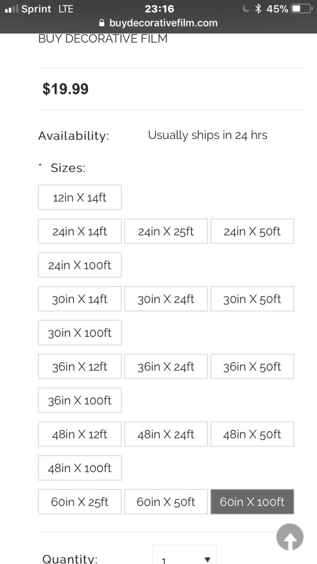Pick the 36in X 50ft size
317x564 pixels.
252,366
